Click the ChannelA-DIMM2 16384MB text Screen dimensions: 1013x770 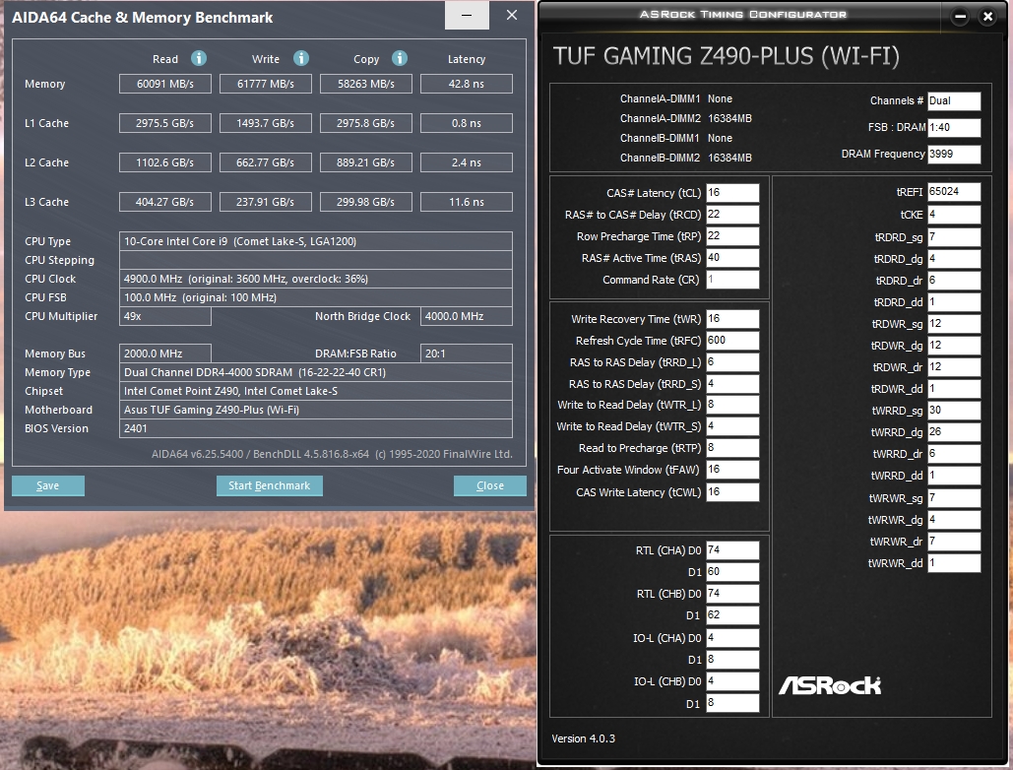tap(685, 118)
